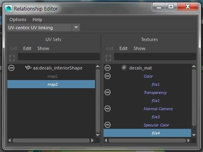Select file3 under Normal Camera

(x=155, y=117)
